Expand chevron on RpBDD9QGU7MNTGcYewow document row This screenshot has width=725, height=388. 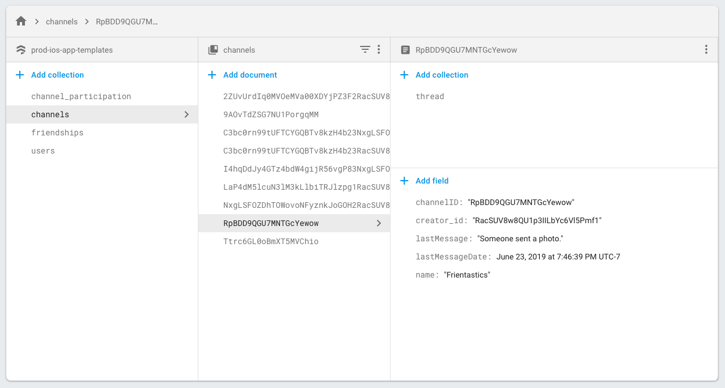[x=379, y=223]
